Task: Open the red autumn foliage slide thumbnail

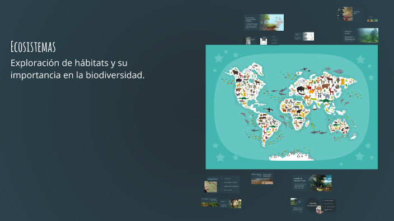Action: click(x=350, y=14)
